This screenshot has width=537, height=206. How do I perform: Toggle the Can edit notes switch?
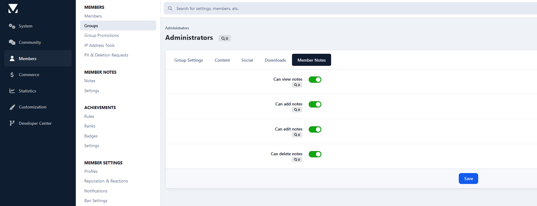point(315,129)
